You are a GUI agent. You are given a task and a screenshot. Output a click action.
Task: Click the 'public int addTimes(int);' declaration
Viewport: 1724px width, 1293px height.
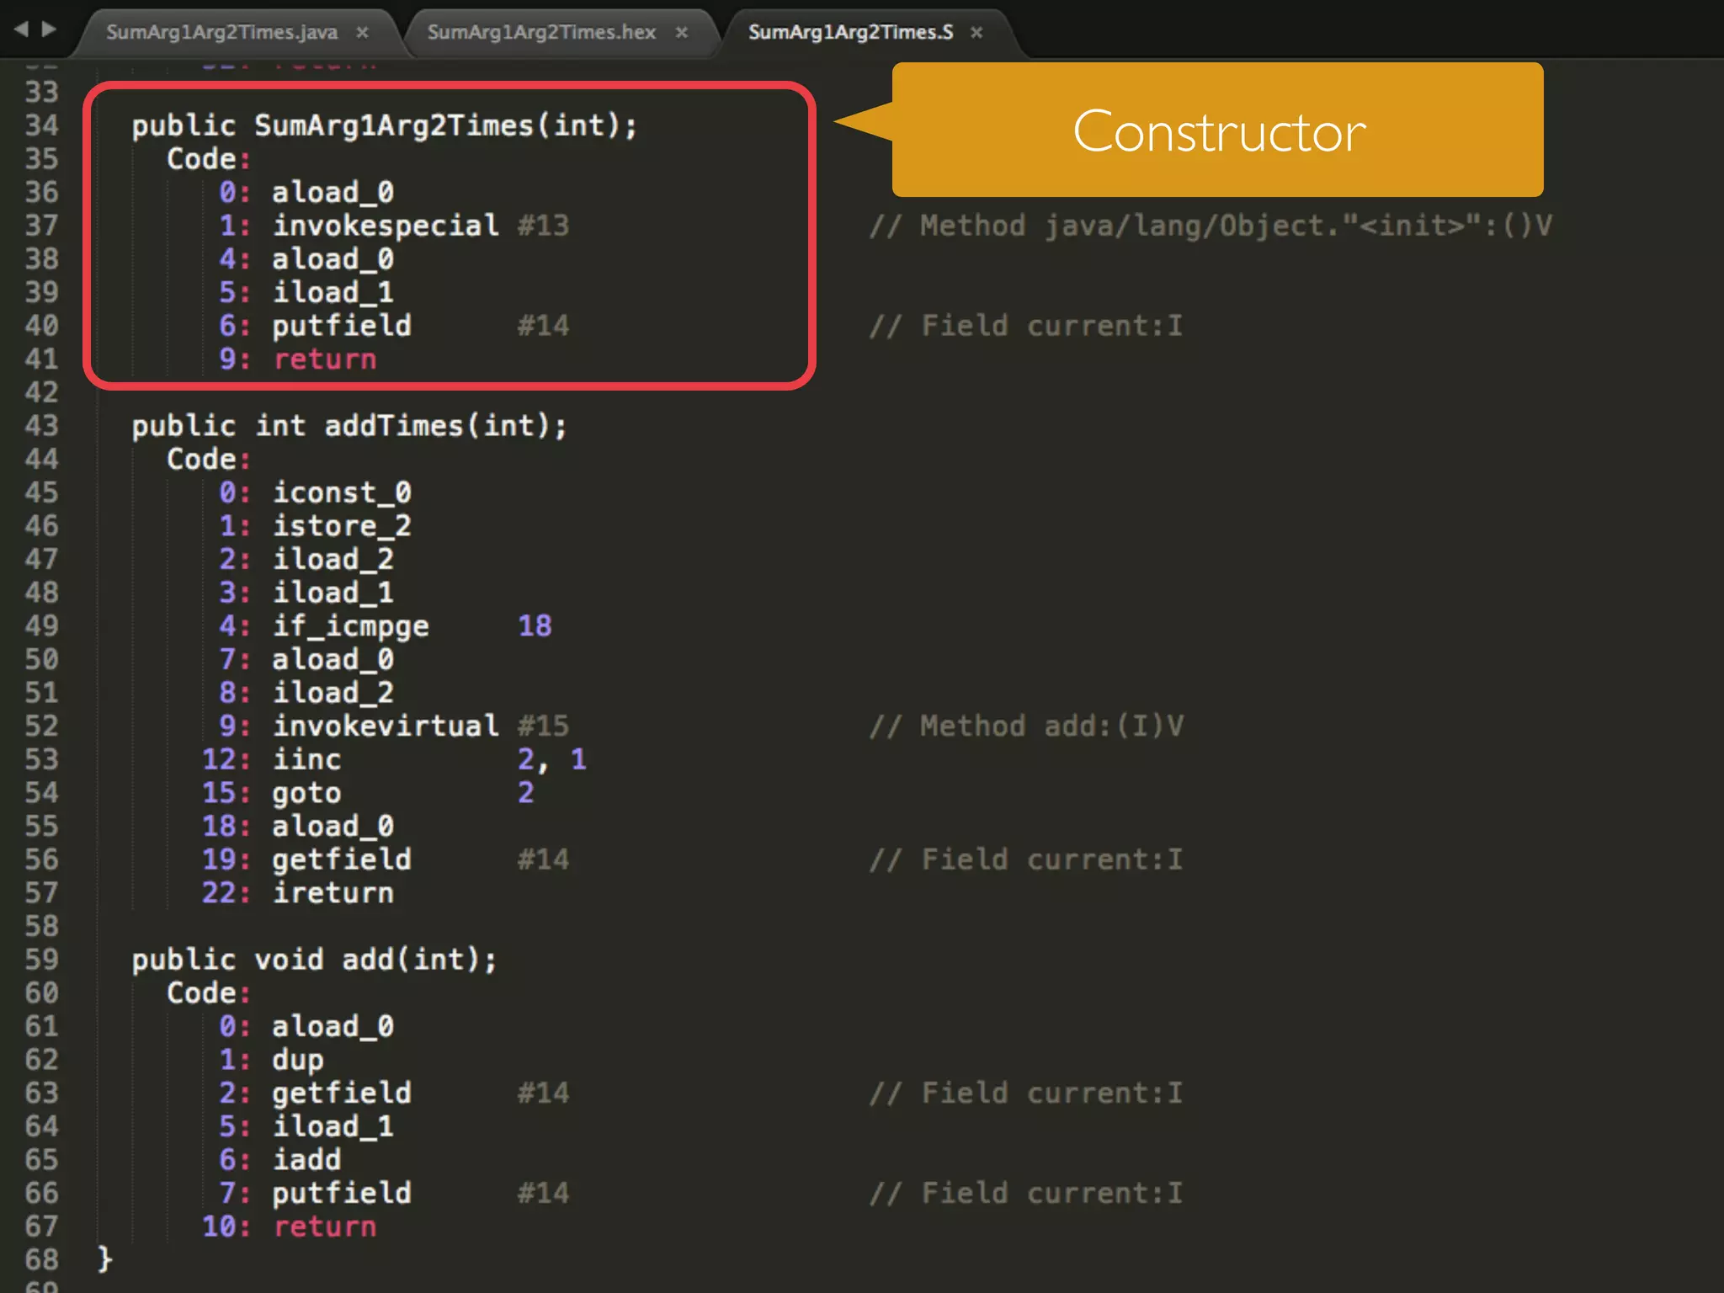(349, 427)
